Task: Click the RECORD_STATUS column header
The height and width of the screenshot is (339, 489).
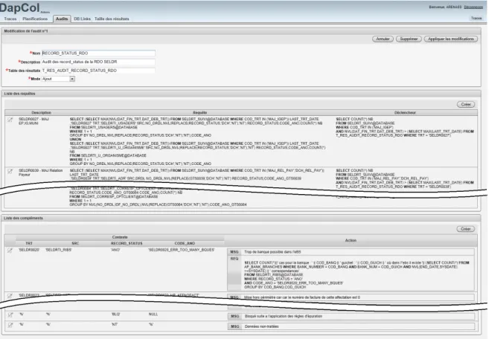Action: coord(127,243)
